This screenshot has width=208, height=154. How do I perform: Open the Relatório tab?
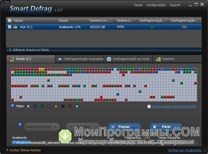tap(177, 59)
